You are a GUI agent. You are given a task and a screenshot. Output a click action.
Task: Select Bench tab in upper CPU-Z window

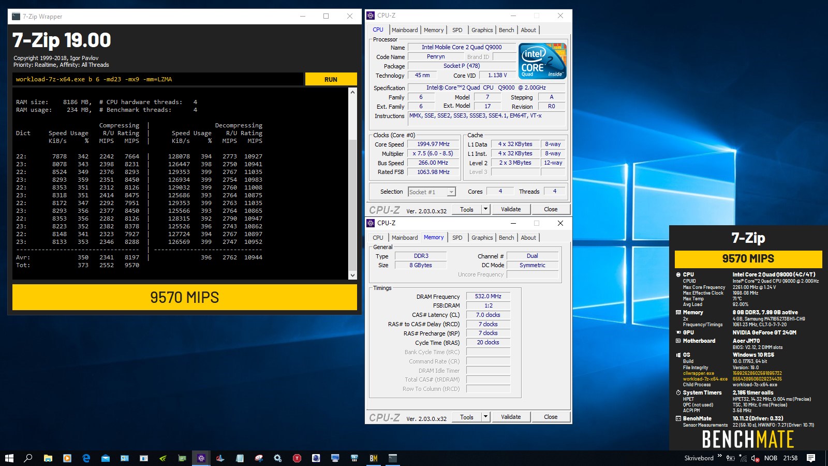click(506, 30)
